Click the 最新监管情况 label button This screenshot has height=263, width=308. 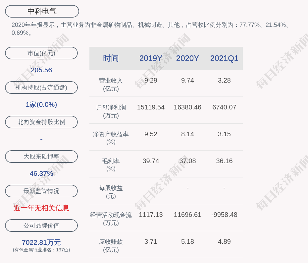[41, 191]
